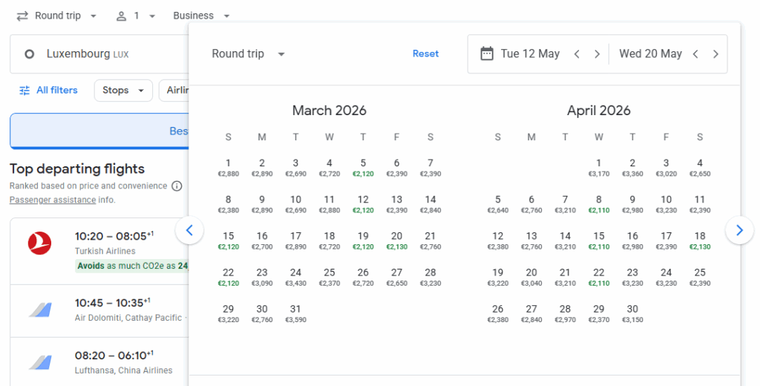Select April 26 in the calendar
Screen dimensions: 760x386
click(498, 314)
